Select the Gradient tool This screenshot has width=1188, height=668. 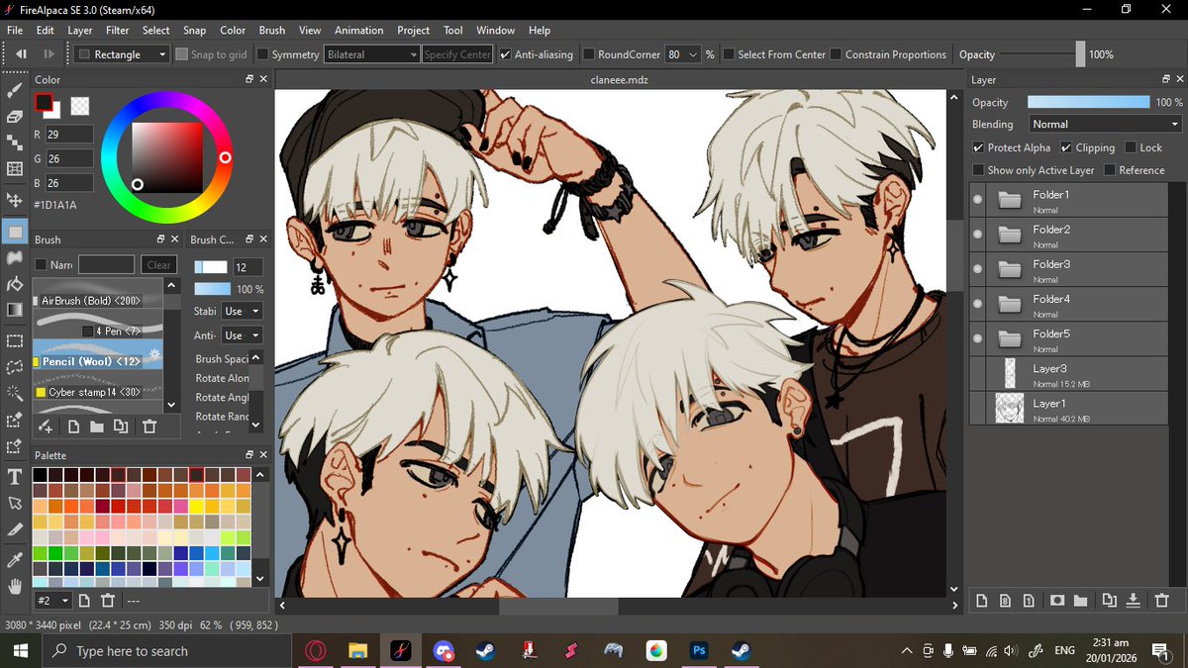click(x=15, y=310)
